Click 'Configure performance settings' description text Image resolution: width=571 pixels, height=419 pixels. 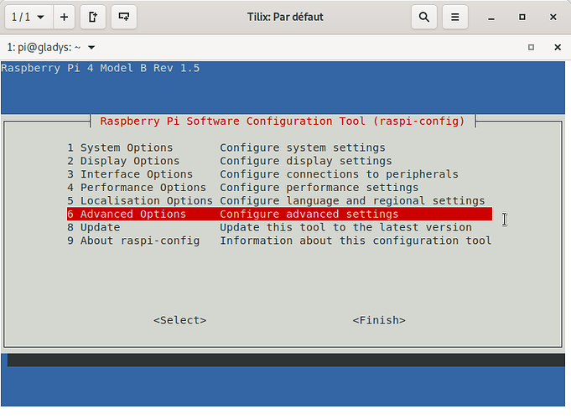click(x=319, y=188)
